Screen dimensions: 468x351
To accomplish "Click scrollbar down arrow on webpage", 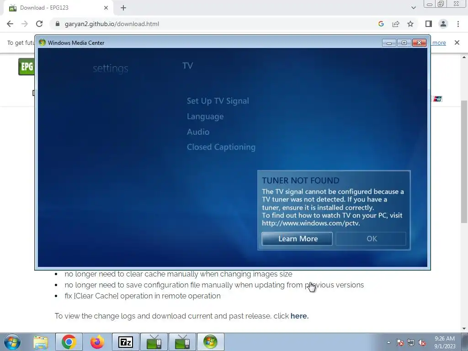I will coord(464,329).
